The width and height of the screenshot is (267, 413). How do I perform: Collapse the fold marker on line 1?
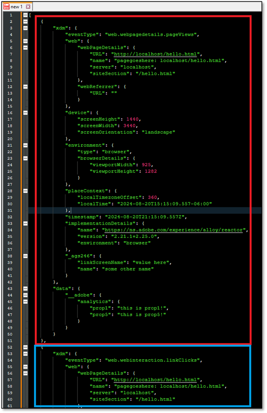coord(25,15)
